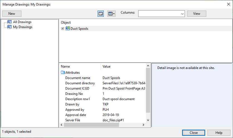This screenshot has width=233, height=138.
Task: Select the Document ICGD attribute
Action: [x=77, y=88]
